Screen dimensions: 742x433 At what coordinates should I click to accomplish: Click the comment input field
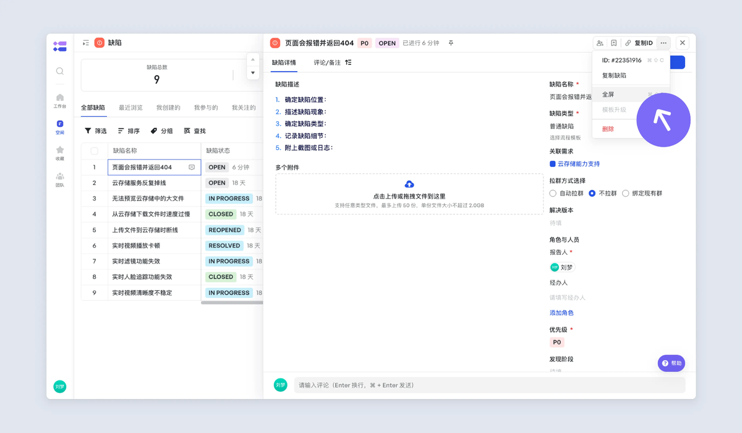[490, 385]
